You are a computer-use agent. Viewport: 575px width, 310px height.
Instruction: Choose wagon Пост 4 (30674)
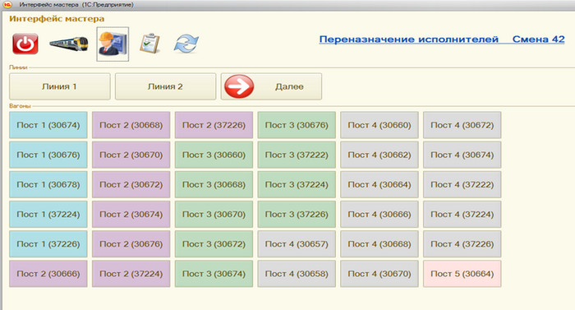(x=462, y=155)
